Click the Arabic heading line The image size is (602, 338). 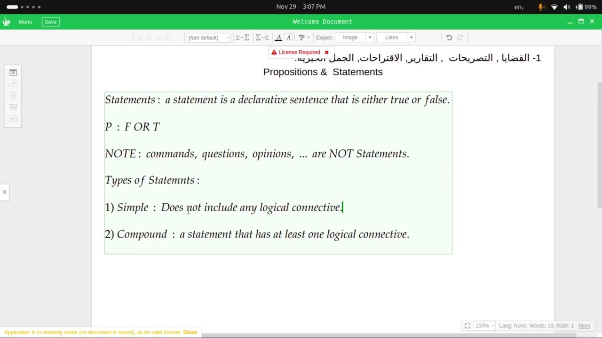418,58
